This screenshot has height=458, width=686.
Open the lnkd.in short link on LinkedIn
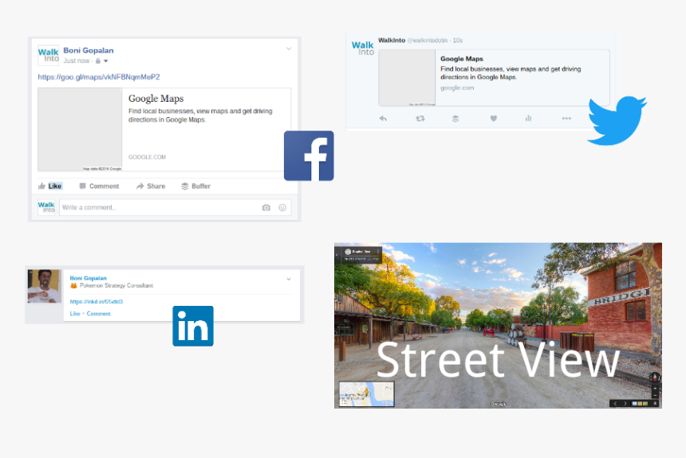[97, 302]
